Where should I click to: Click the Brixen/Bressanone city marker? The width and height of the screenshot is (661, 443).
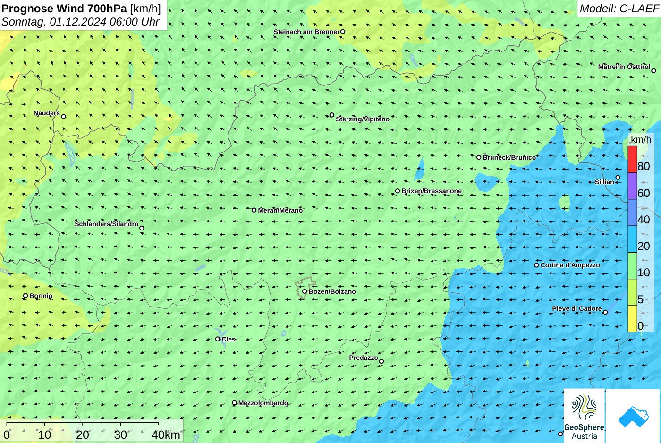point(398,191)
